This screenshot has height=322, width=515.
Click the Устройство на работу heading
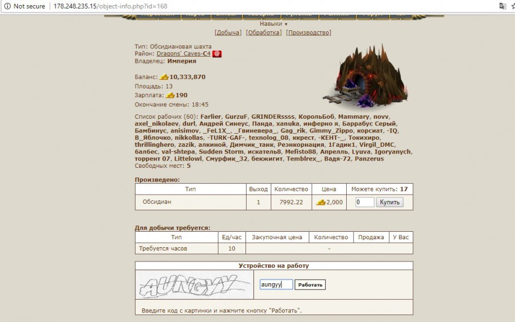point(274,266)
